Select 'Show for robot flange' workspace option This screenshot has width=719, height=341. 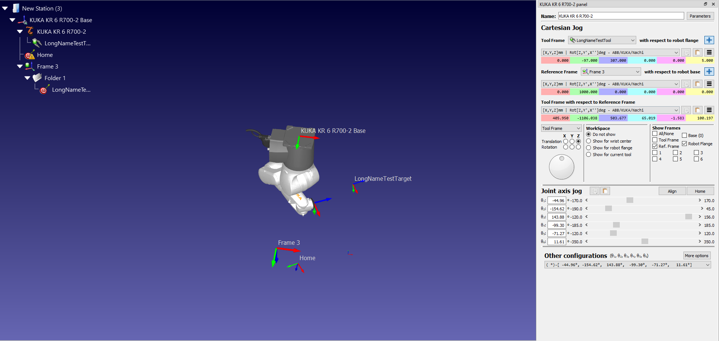[x=589, y=148]
